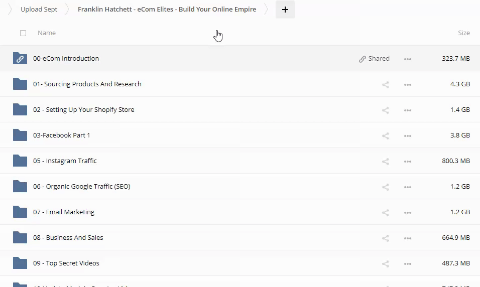Open more options menu for Organic Google Traffic
Screen dimensions: 480x287
click(x=408, y=187)
